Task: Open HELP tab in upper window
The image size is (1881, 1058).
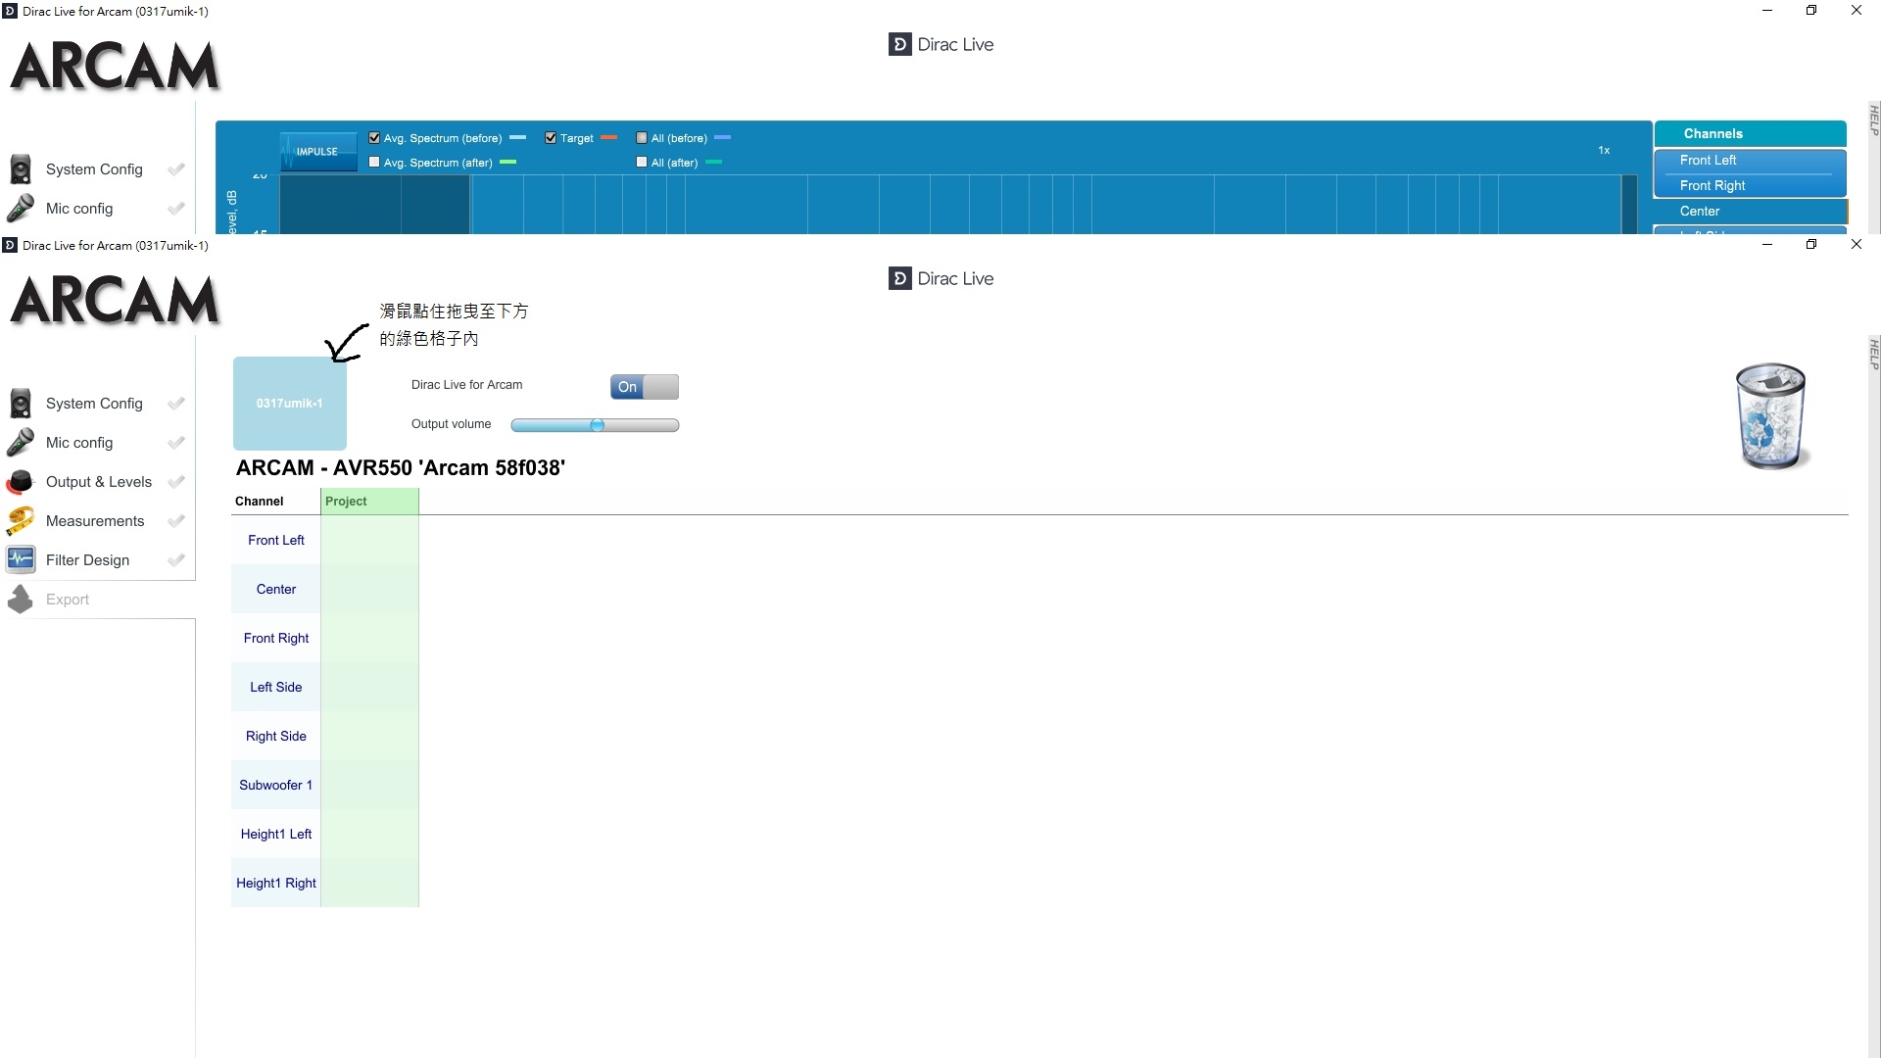Action: [x=1873, y=120]
